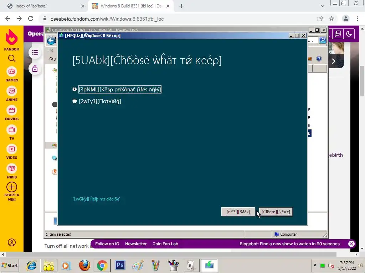Viewport: 365px width, 273px height.
Task: Open Fandom search magnifier
Action: click(x=12, y=58)
